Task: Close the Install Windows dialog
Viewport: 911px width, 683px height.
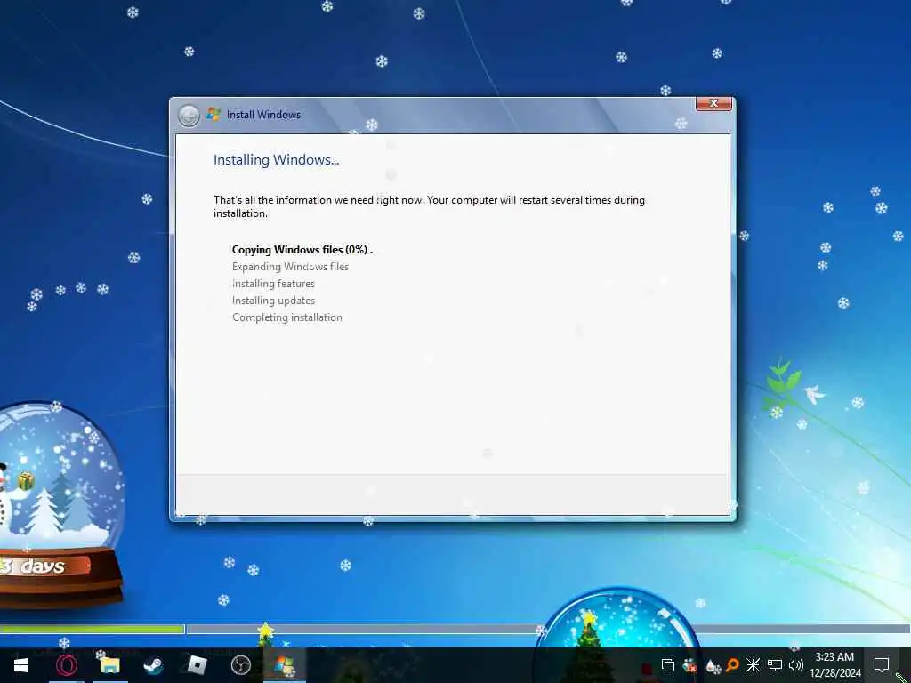Action: pos(714,103)
